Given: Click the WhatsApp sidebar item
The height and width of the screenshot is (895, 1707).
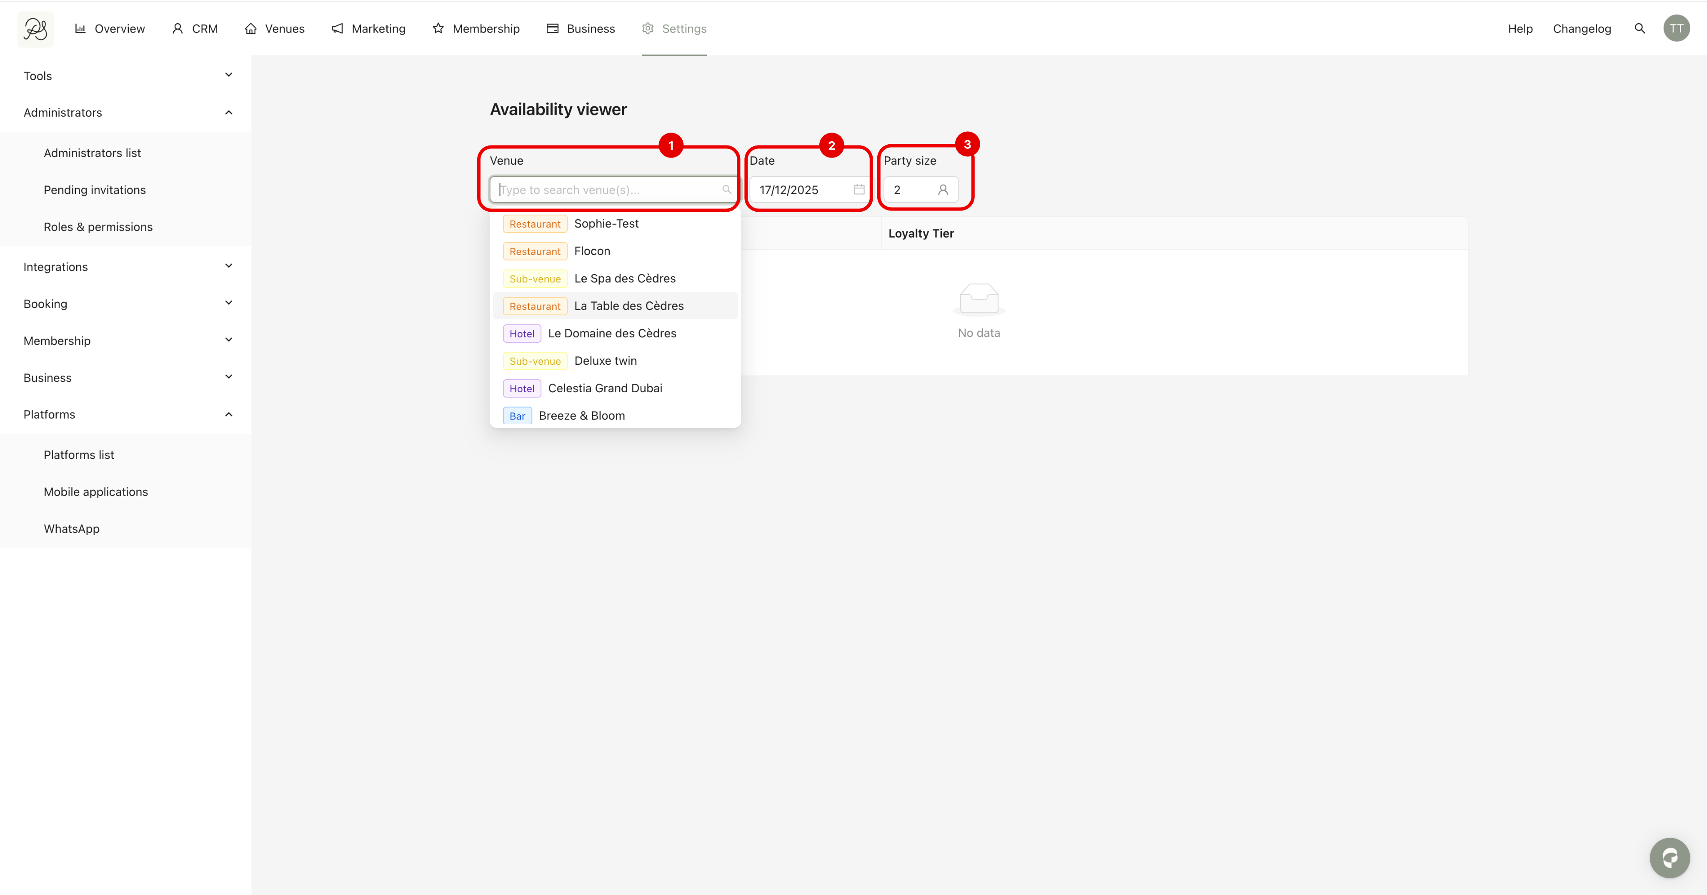Looking at the screenshot, I should click(x=72, y=529).
